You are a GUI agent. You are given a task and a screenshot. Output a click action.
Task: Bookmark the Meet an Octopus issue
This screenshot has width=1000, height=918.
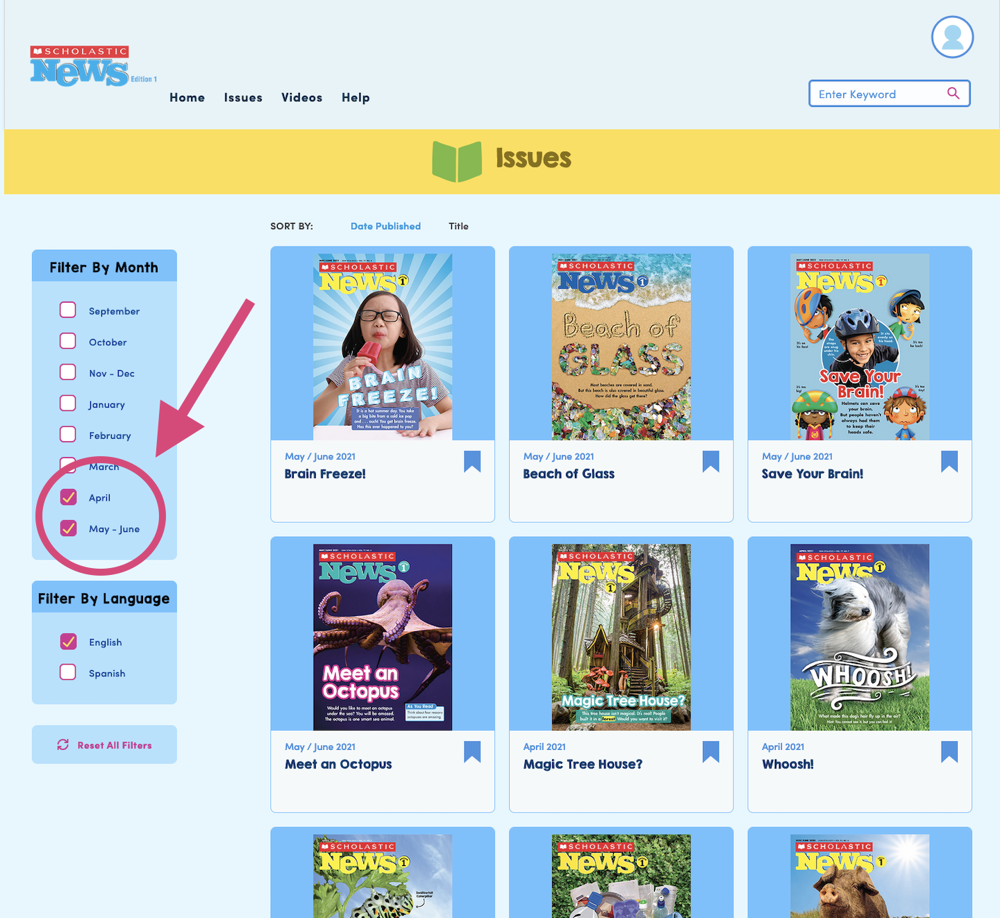(x=472, y=751)
